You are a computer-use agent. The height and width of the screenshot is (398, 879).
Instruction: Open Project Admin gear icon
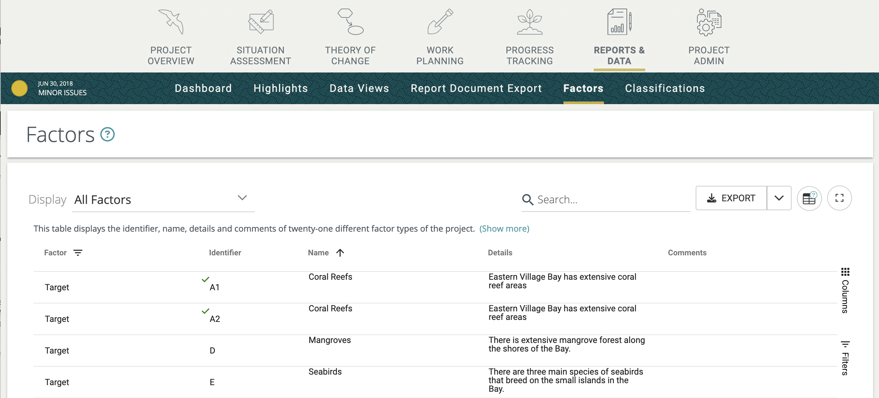coord(709,22)
